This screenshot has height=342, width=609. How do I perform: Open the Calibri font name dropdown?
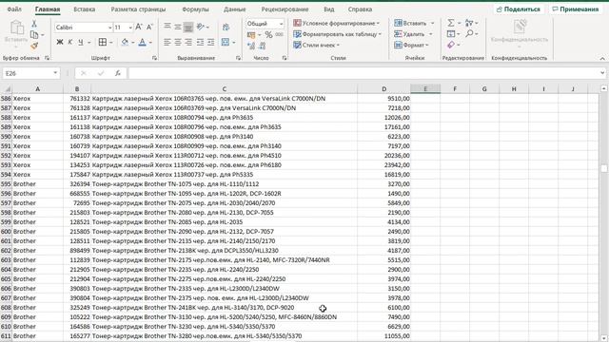(109, 28)
